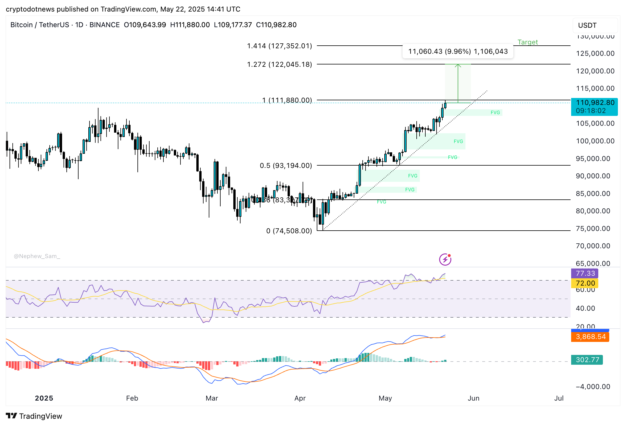Click the Bitcoin / TetherUS symbol title
626x426 pixels.
pos(40,25)
